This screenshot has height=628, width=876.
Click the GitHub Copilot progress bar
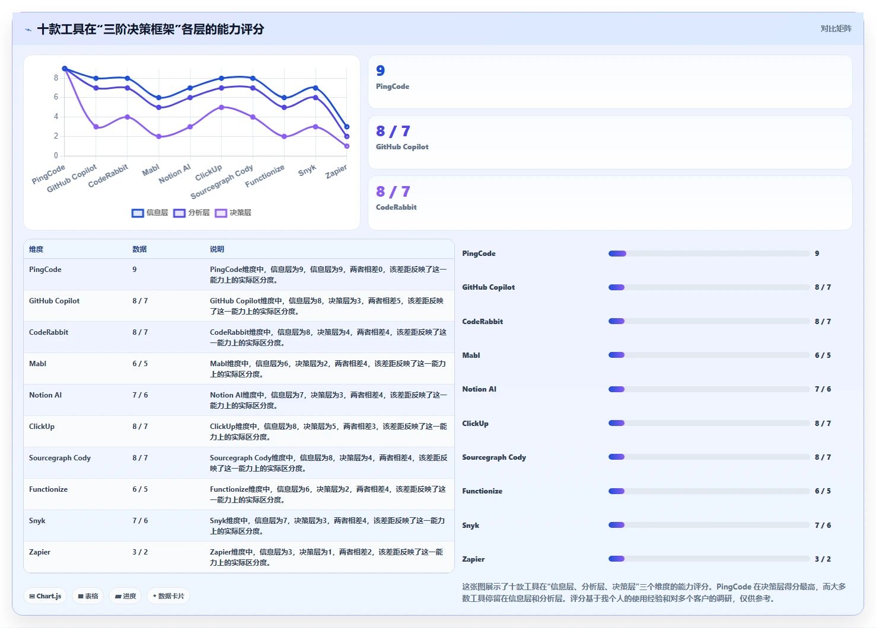(709, 287)
